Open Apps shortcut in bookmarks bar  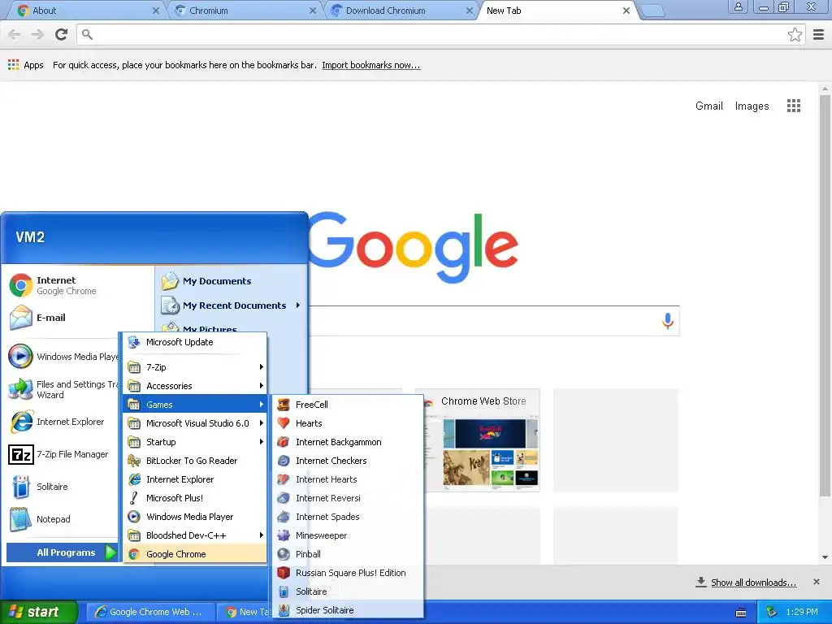pos(25,65)
